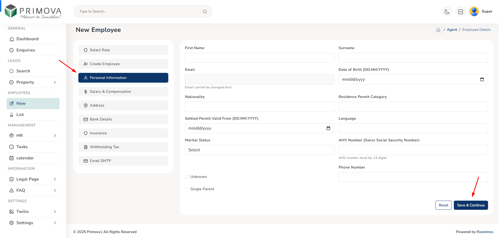Toggle dark mode moon icon

click(447, 11)
